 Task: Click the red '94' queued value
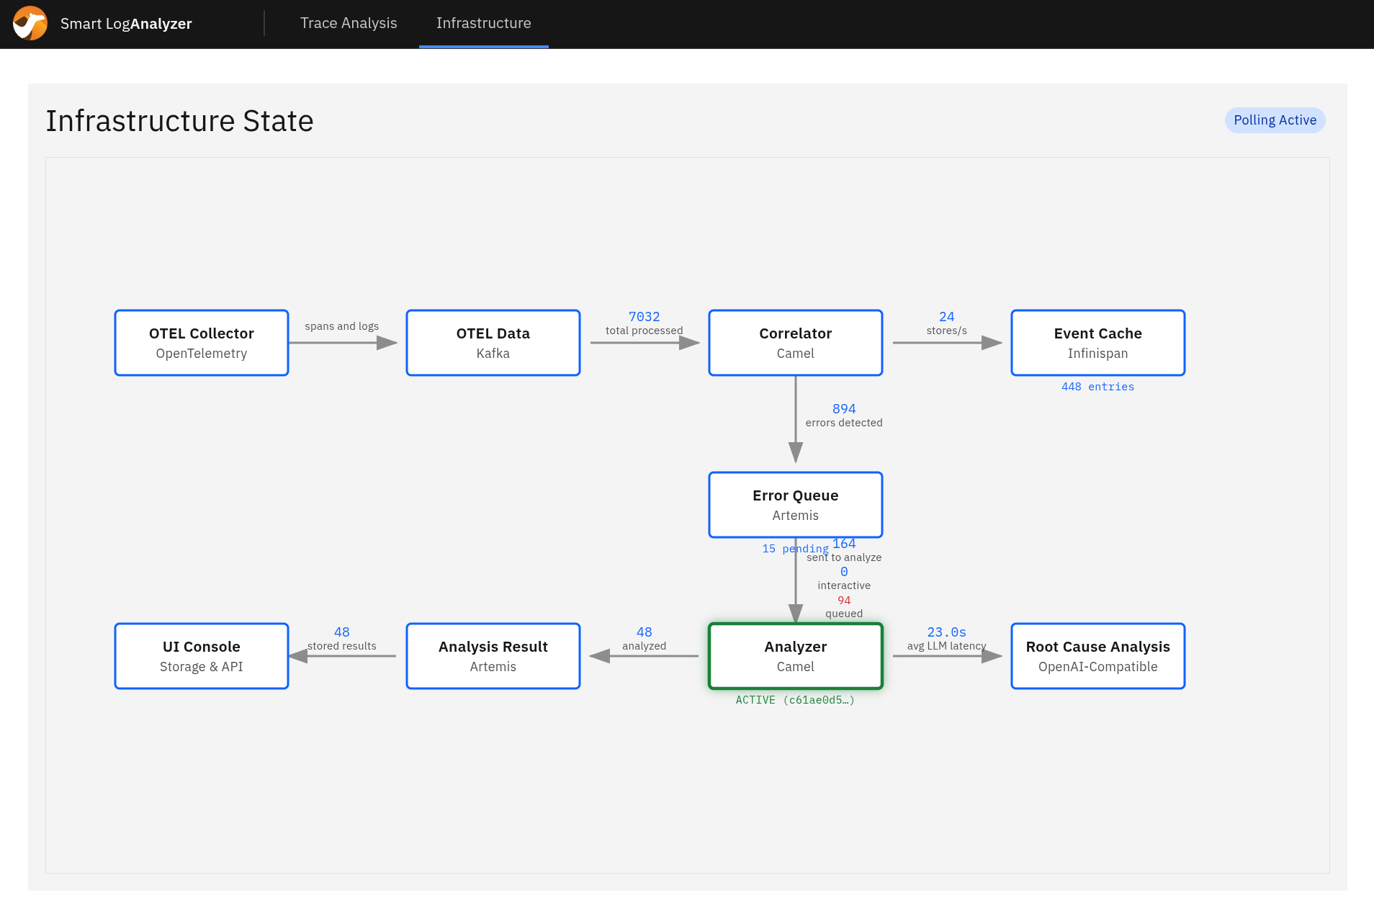tap(844, 601)
